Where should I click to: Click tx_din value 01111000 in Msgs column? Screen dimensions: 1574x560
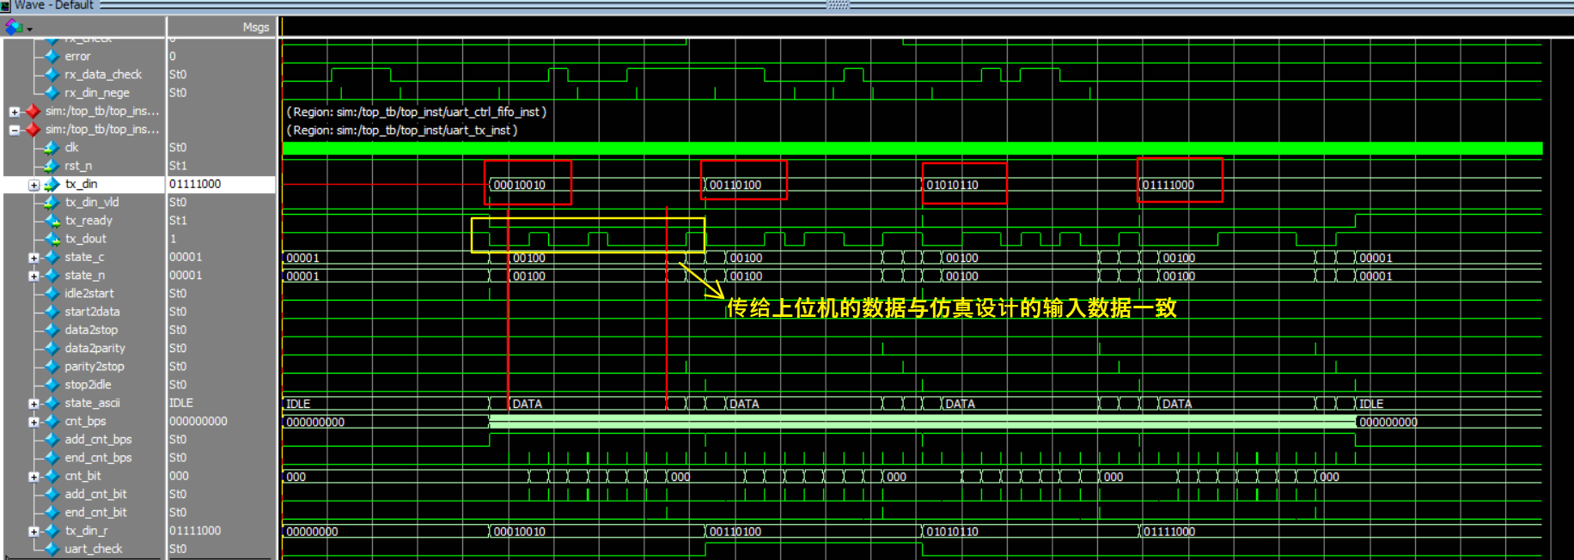195,185
